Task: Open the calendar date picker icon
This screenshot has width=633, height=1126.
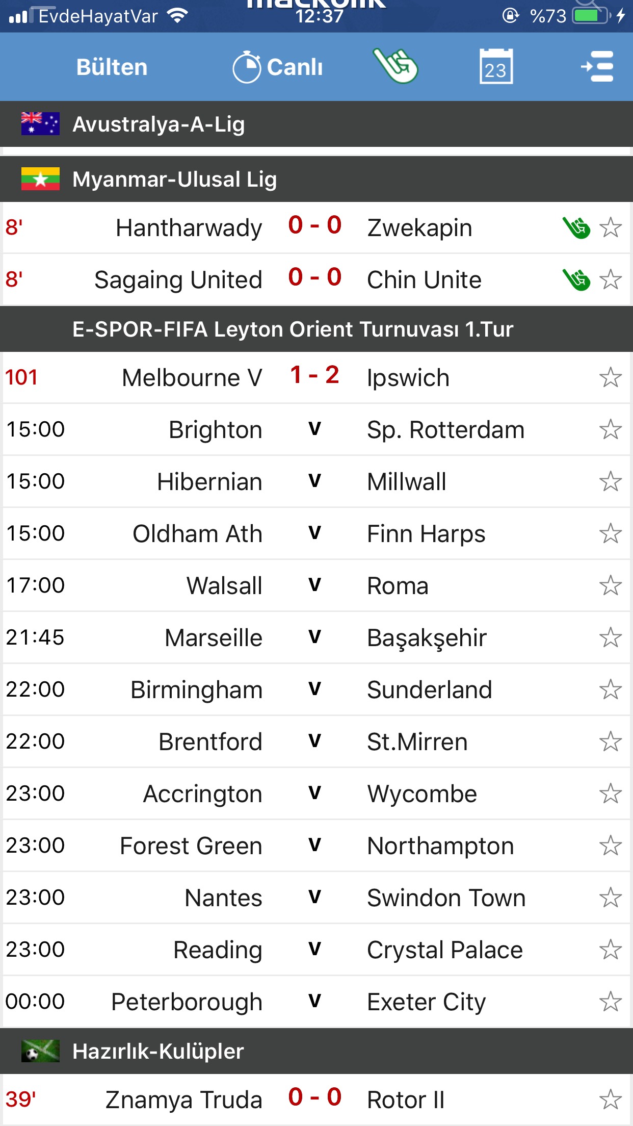Action: (496, 66)
